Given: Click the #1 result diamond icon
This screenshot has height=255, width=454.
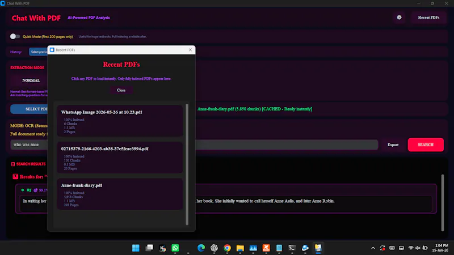Looking at the screenshot, I should coord(22,190).
